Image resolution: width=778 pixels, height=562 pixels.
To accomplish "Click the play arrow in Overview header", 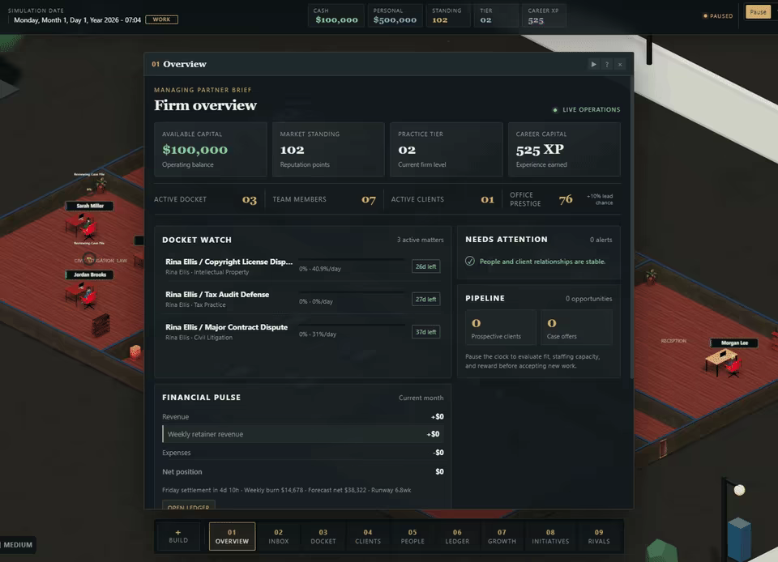I will pos(593,65).
